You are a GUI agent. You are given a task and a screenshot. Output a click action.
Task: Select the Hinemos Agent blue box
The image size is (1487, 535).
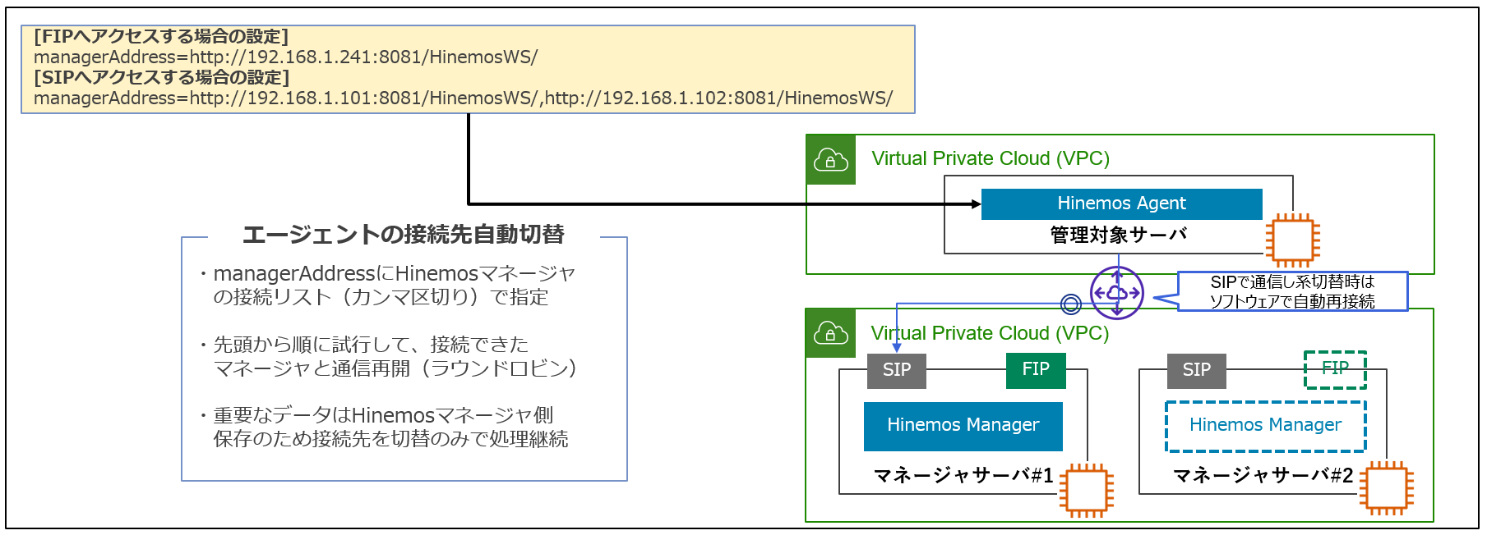(1121, 203)
